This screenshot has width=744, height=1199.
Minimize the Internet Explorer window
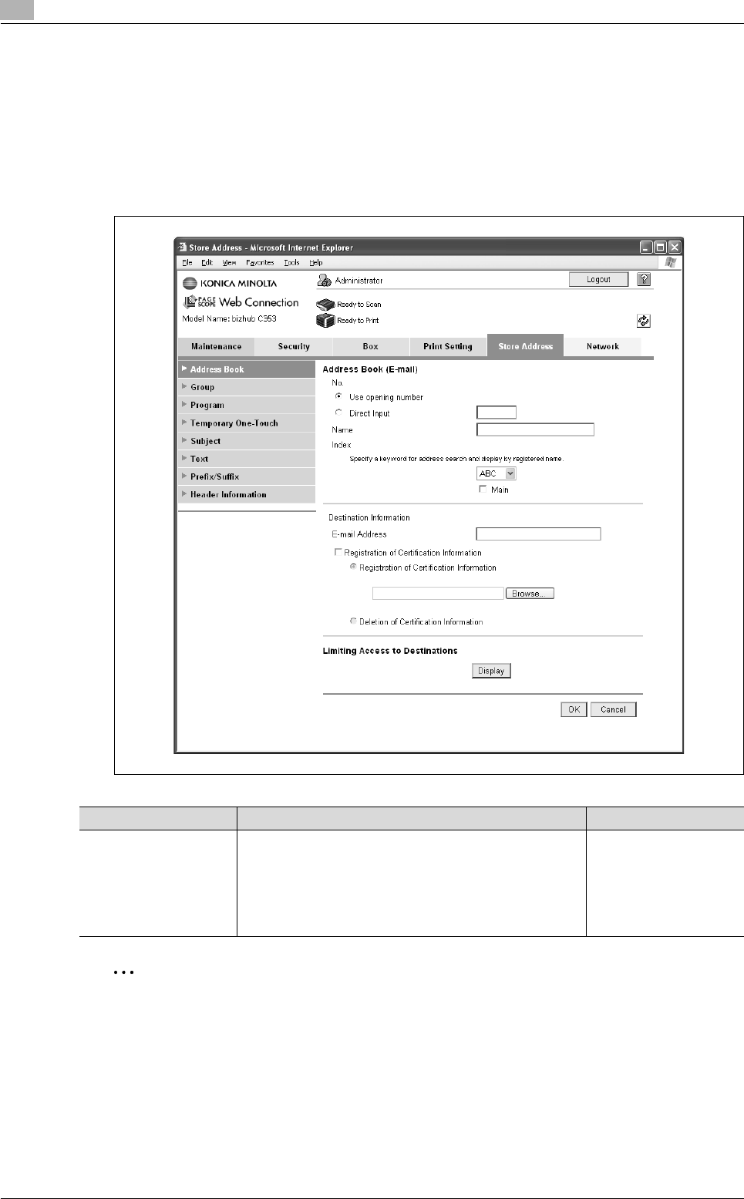coord(646,248)
